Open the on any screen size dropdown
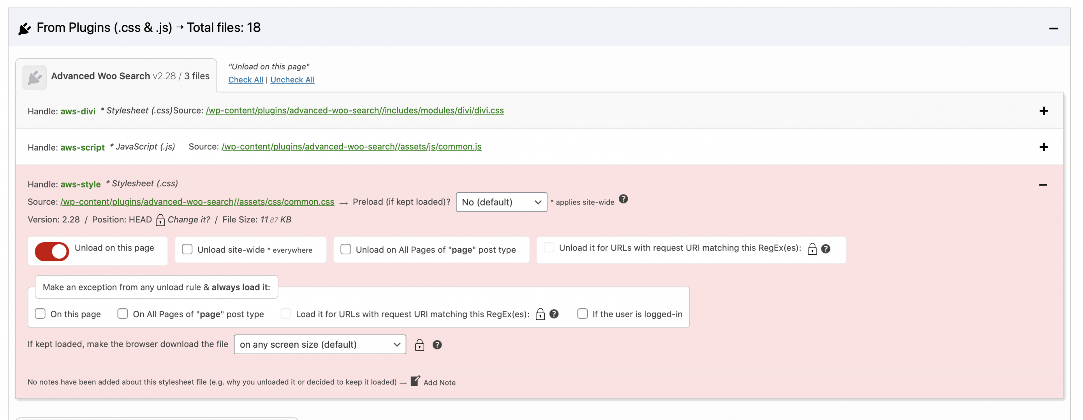This screenshot has height=420, width=1083. (319, 345)
